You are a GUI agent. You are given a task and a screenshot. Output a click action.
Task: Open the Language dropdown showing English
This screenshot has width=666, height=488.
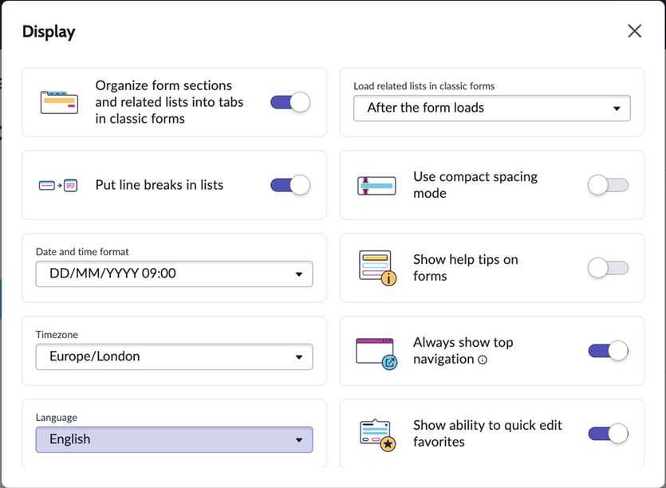174,439
